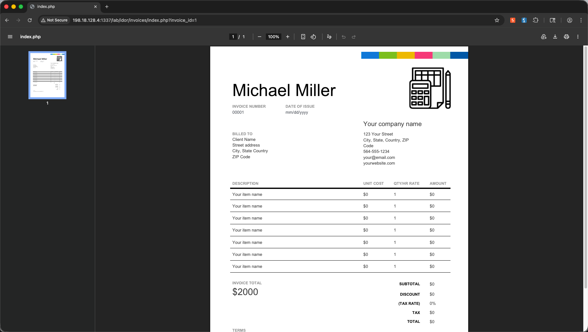588x332 pixels.
Task: Print the PDF invoice
Action: point(567,37)
